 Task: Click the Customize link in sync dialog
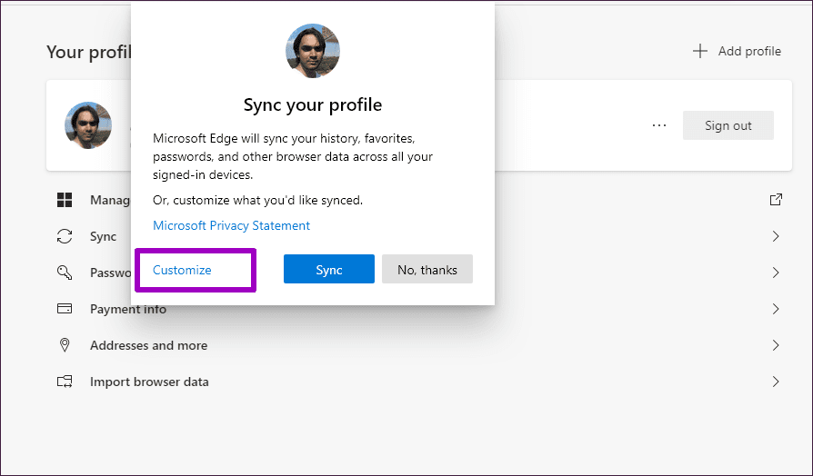point(182,270)
